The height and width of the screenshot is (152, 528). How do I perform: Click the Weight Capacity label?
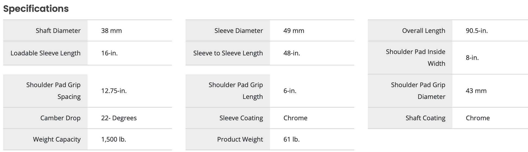57,139
